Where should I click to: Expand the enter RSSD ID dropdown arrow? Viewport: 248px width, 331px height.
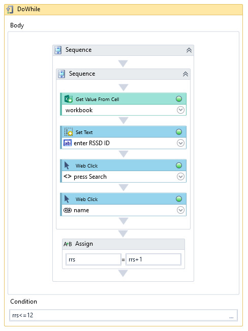click(x=180, y=143)
